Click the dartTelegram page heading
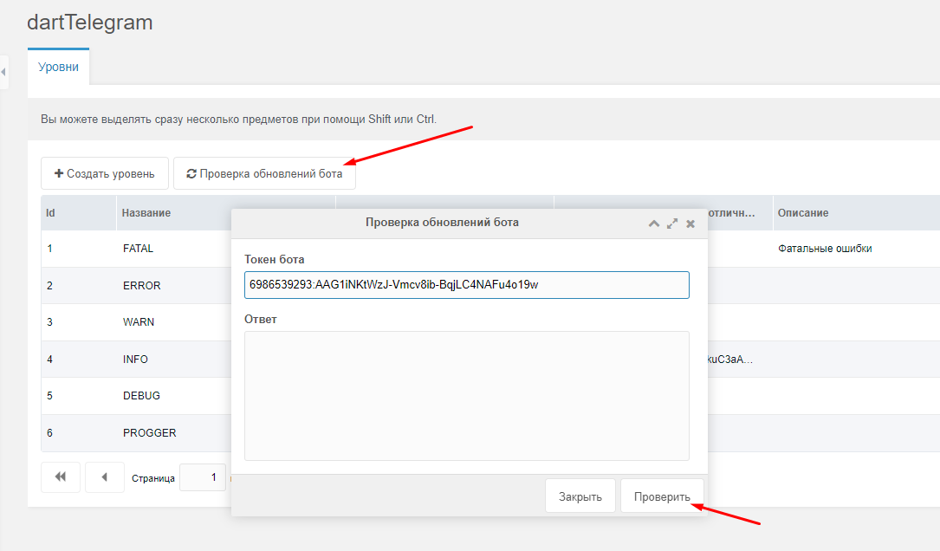Screen dimensions: 940x551 90,23
